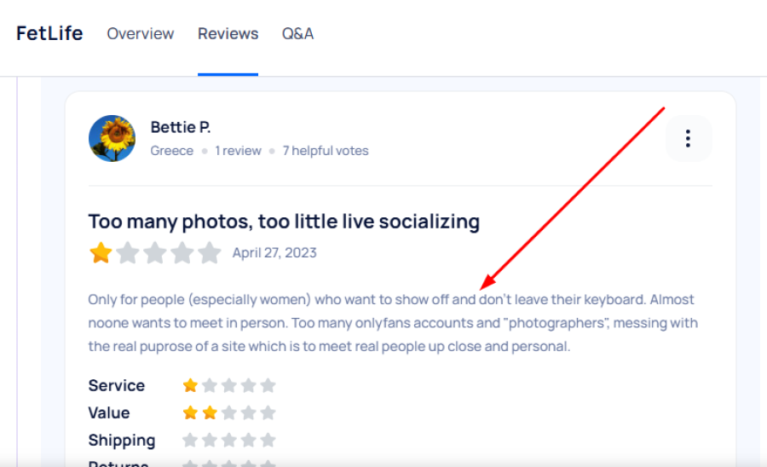Select the Reviews tab

[x=228, y=34]
